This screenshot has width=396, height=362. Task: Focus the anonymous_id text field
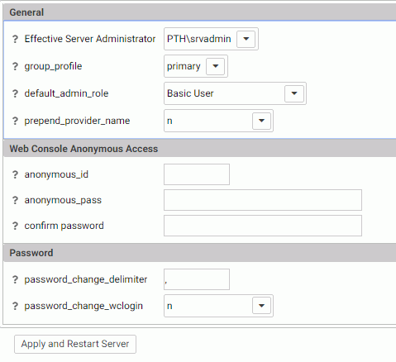click(x=197, y=174)
